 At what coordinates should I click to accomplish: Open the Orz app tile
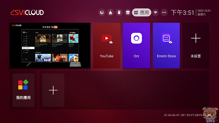[136, 46]
